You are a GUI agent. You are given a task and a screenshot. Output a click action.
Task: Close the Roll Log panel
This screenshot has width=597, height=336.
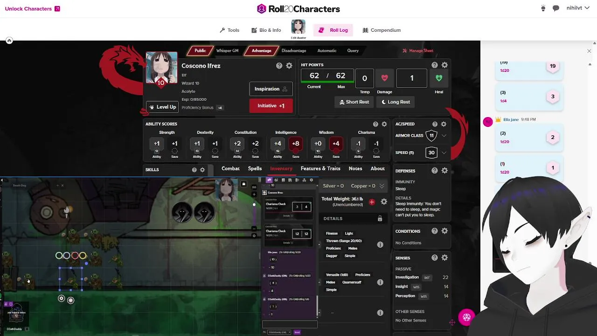tap(589, 51)
